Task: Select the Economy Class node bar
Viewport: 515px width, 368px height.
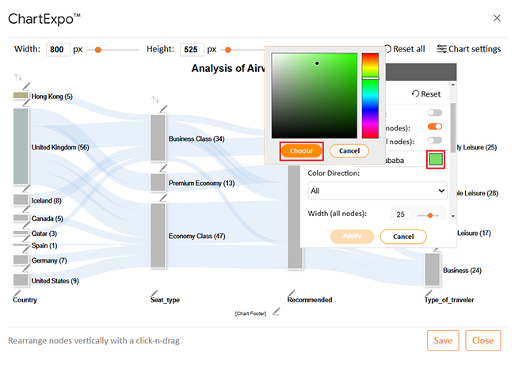Action: 158,236
